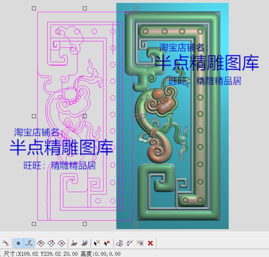
Task: Click the large red X delete icon
Action: point(150,243)
